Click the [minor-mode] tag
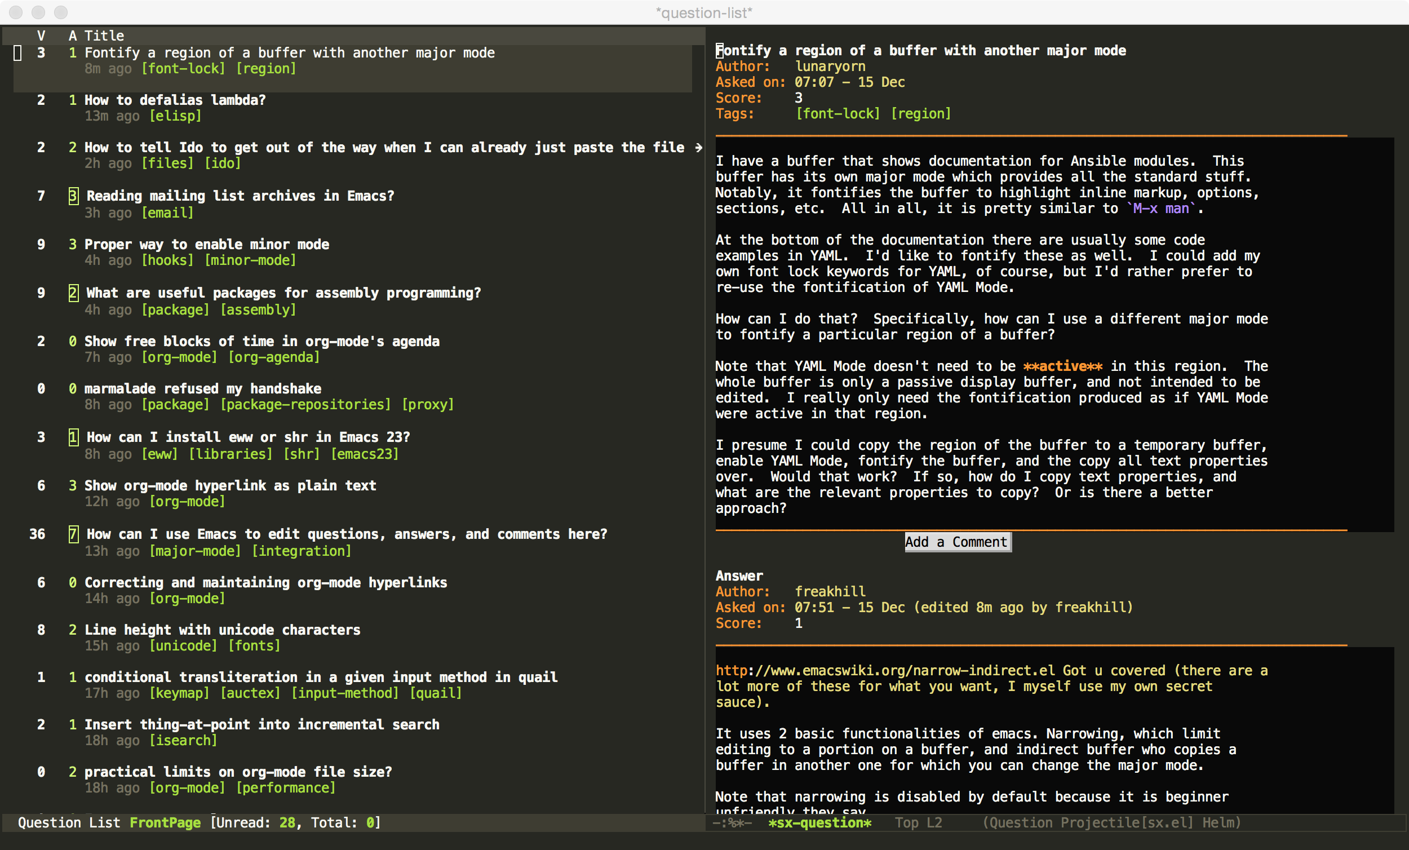Viewport: 1409px width, 850px height. point(250,260)
